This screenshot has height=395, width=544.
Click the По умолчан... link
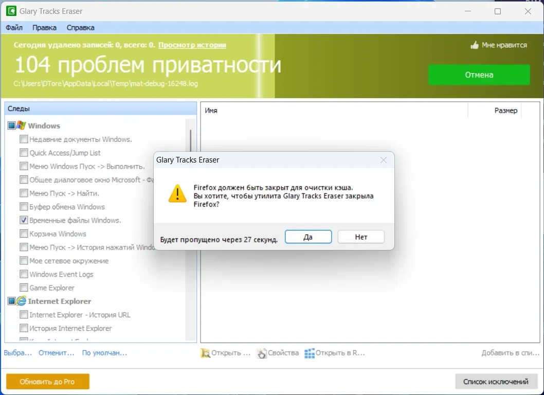[x=105, y=353]
